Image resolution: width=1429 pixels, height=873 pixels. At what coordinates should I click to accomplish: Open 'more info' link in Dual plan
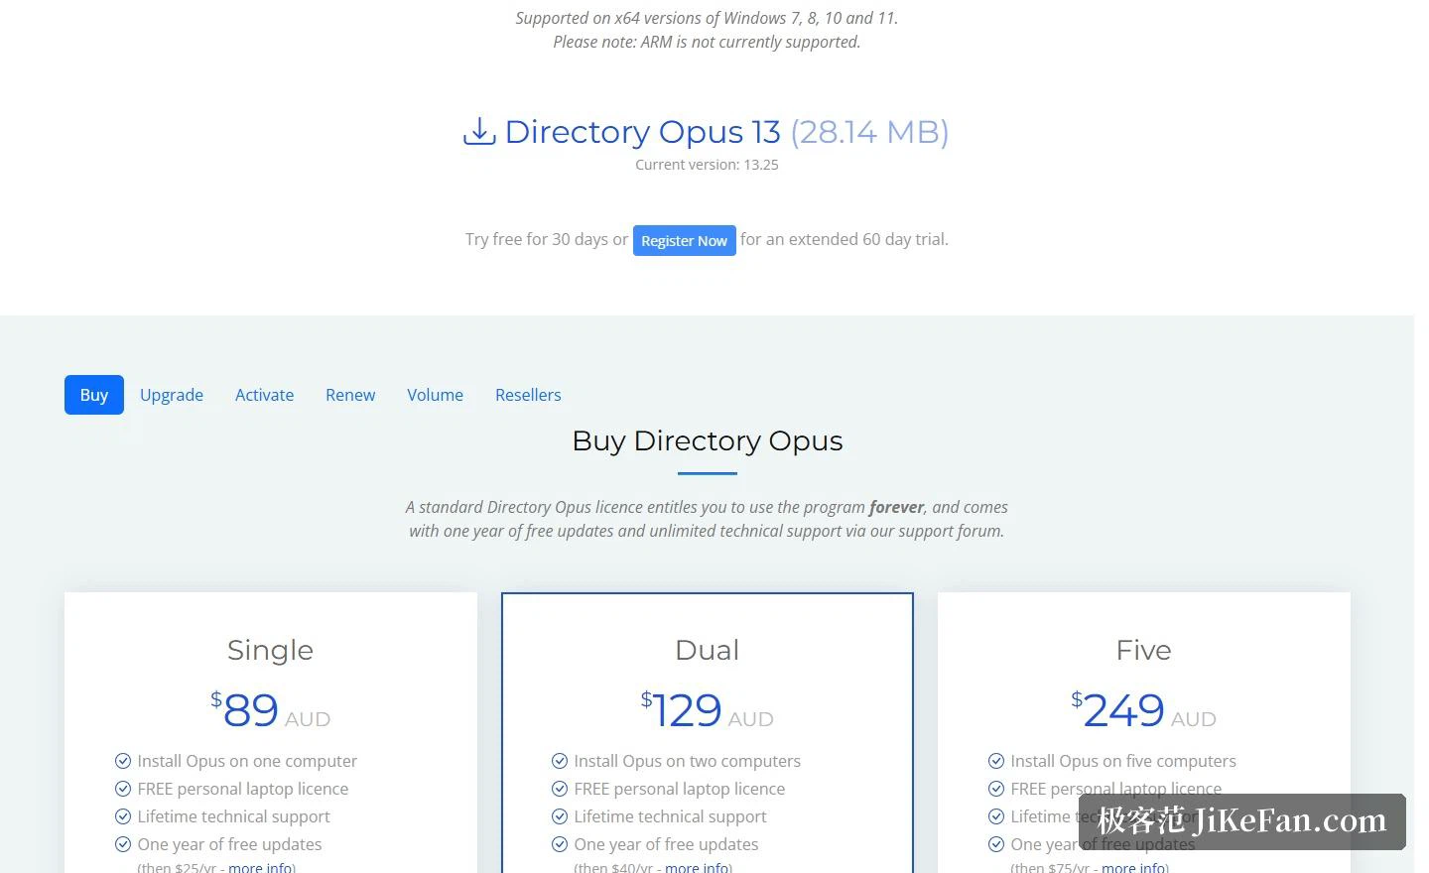[697, 867]
